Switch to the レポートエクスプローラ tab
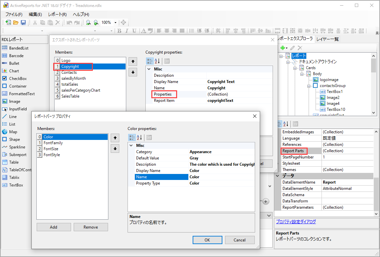The width and height of the screenshot is (380, 257). pos(296,38)
